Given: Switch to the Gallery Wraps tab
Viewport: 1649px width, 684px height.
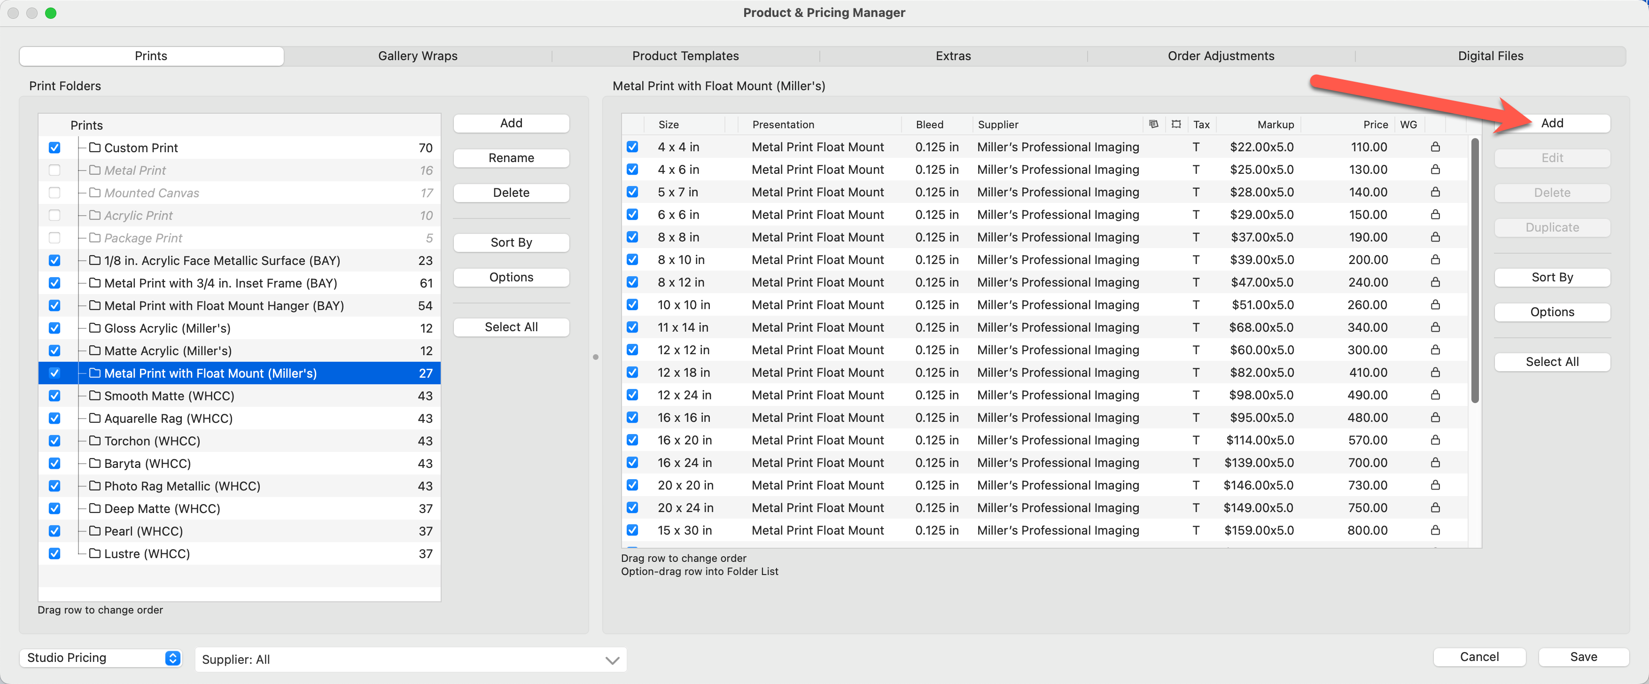Looking at the screenshot, I should coord(417,56).
